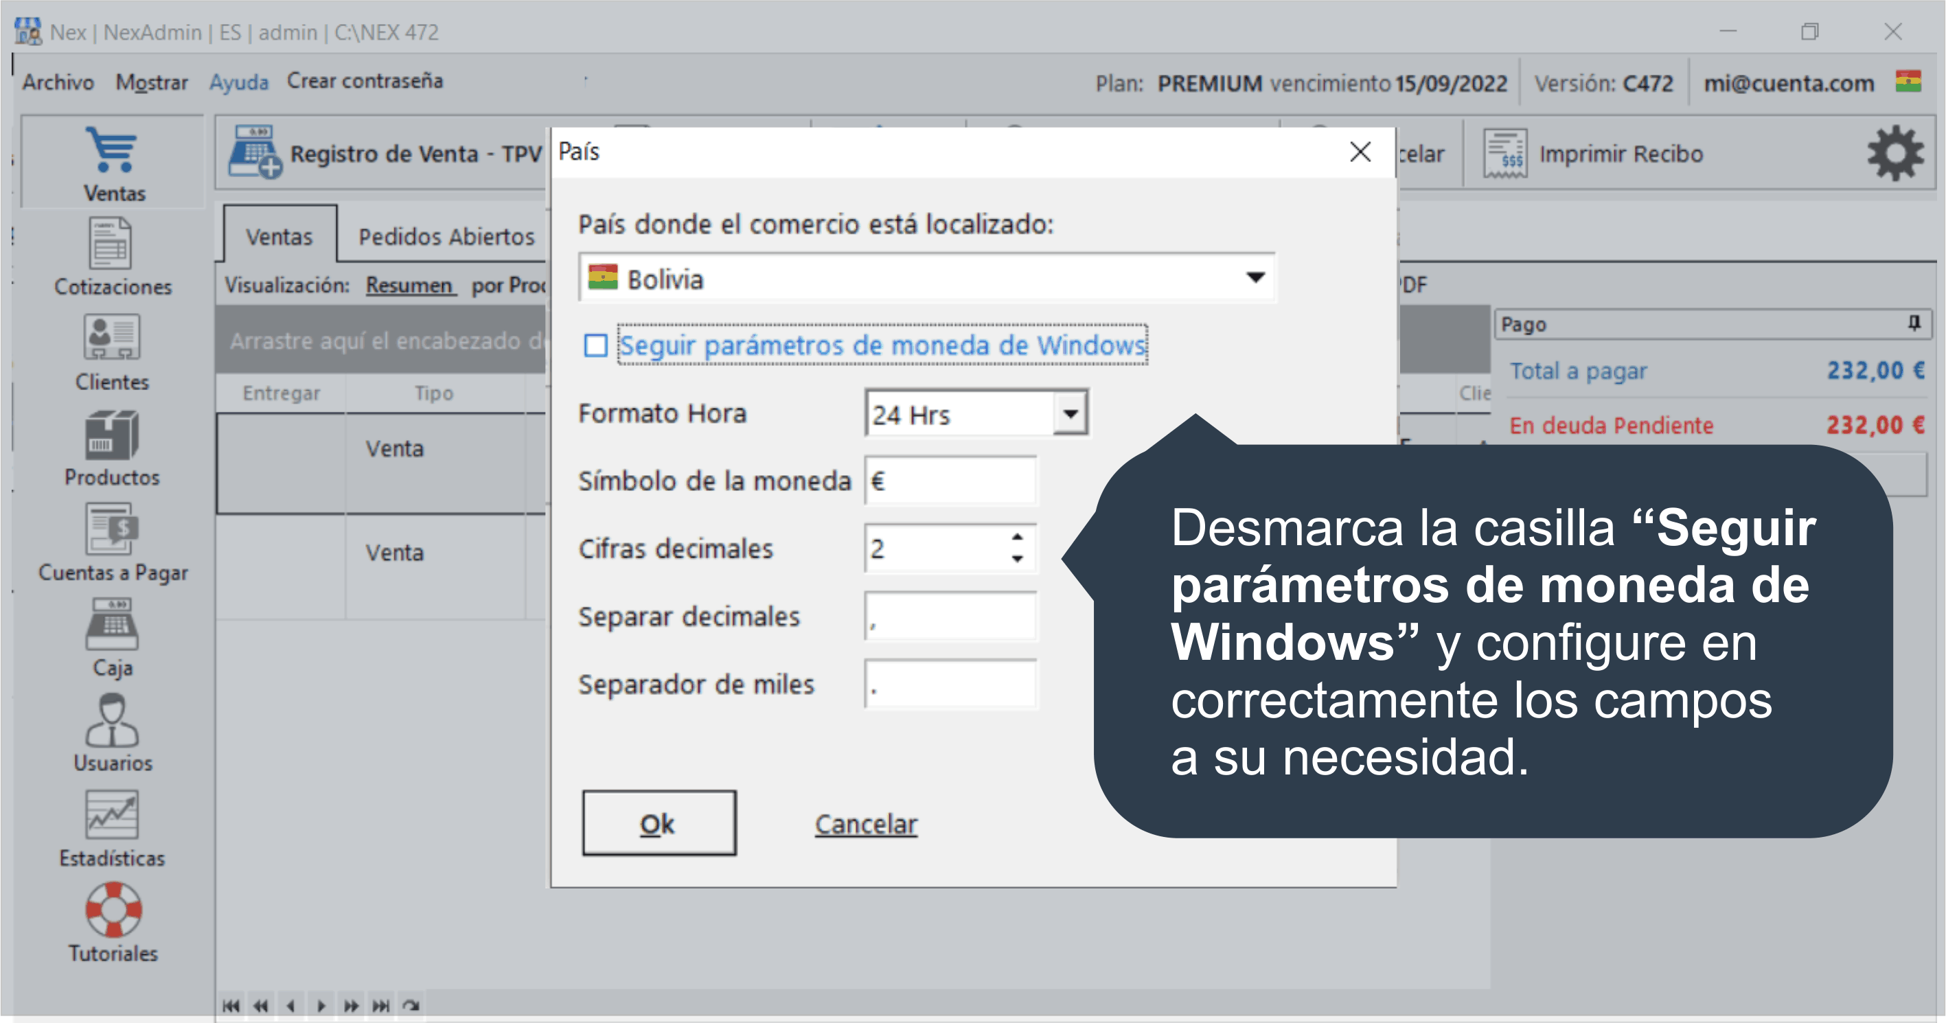The image size is (1946, 1023).
Task: Click the settings gear icon
Action: click(1895, 153)
